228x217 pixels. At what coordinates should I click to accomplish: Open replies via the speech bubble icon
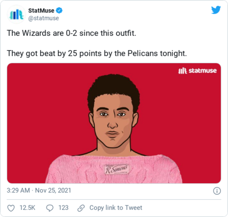click(50, 208)
